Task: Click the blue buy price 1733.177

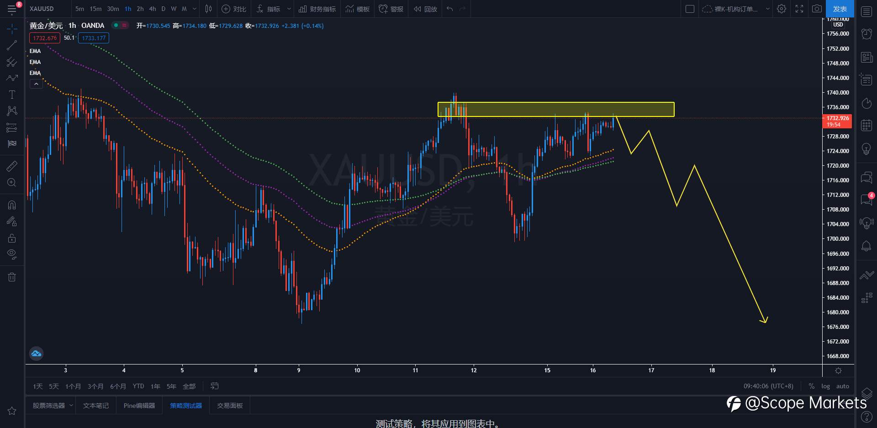Action: (x=94, y=38)
